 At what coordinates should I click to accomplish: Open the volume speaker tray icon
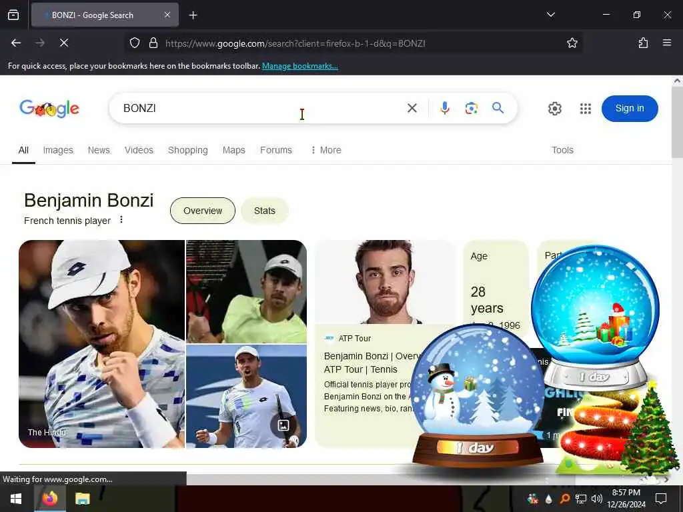coord(597,499)
